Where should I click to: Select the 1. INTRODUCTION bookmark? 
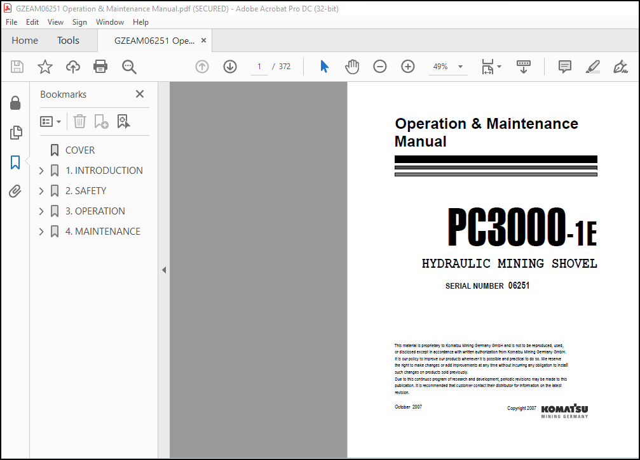coord(104,171)
